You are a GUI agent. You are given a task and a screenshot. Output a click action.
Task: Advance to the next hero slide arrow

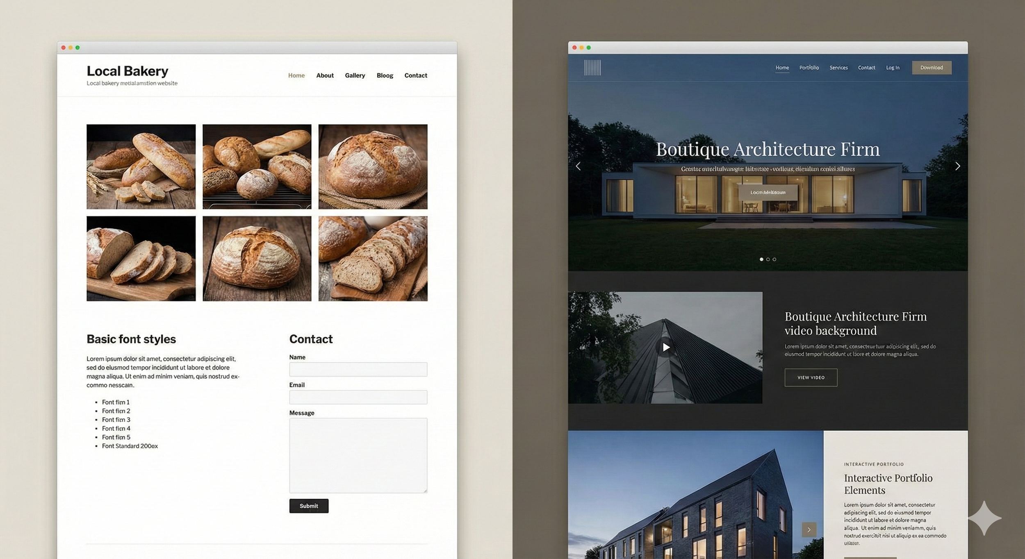(957, 166)
